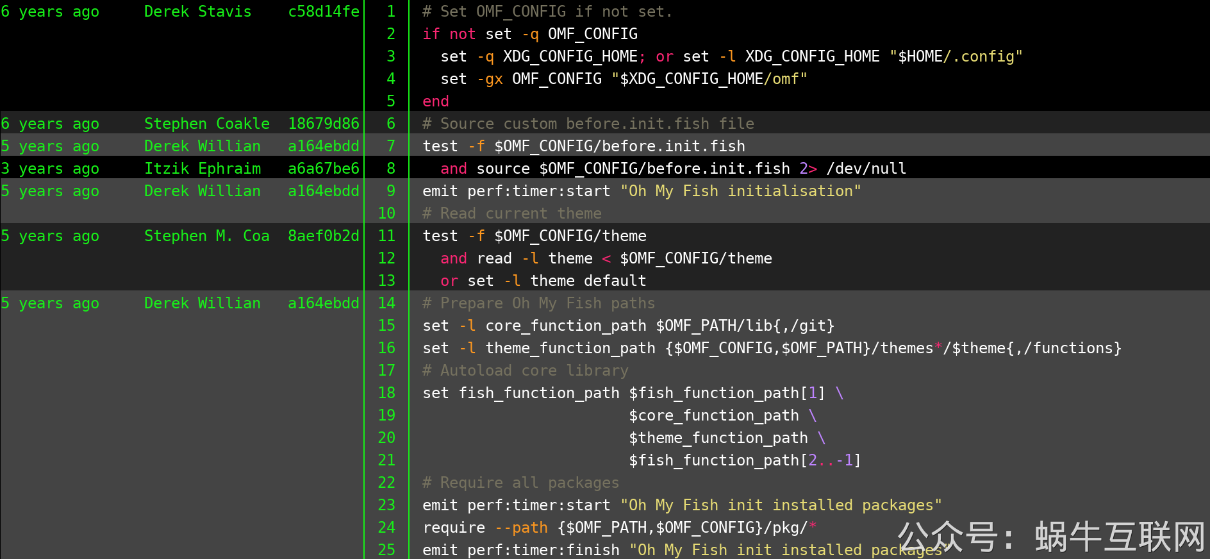Click line number 3 in the gutter

coord(391,56)
